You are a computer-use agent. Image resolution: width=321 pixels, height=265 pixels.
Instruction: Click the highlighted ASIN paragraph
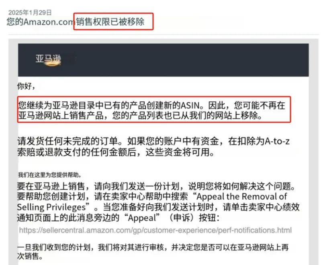click(152, 111)
